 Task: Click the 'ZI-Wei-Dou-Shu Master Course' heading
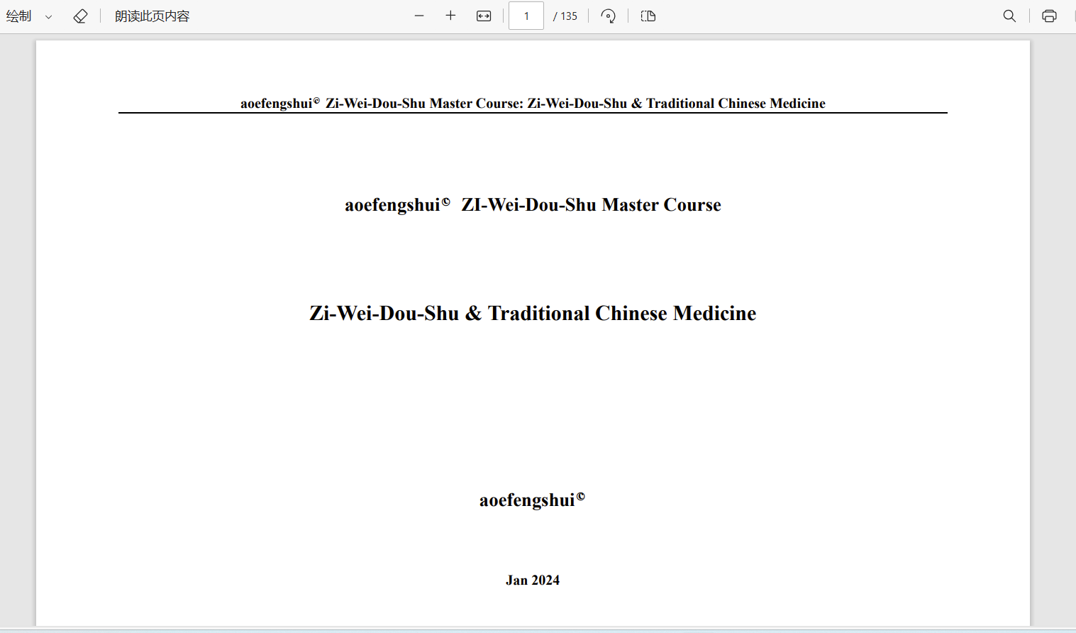[533, 204]
